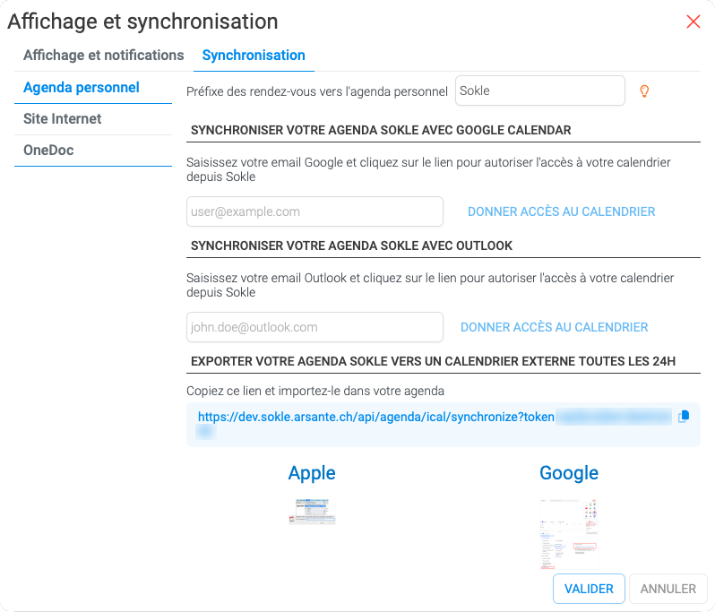Click the Sokle prefix input field

[x=540, y=91]
